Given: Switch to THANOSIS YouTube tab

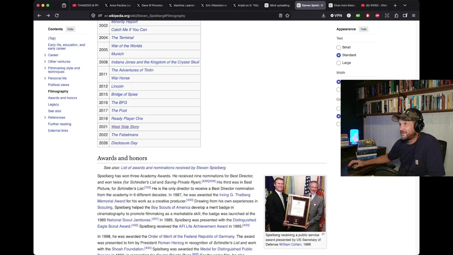Looking at the screenshot, I should [x=85, y=5].
